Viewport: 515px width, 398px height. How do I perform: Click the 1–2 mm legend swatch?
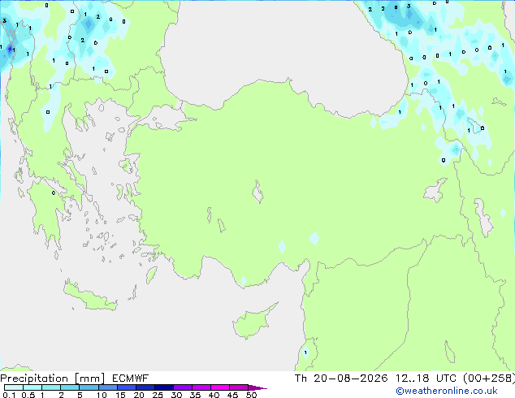51,387
